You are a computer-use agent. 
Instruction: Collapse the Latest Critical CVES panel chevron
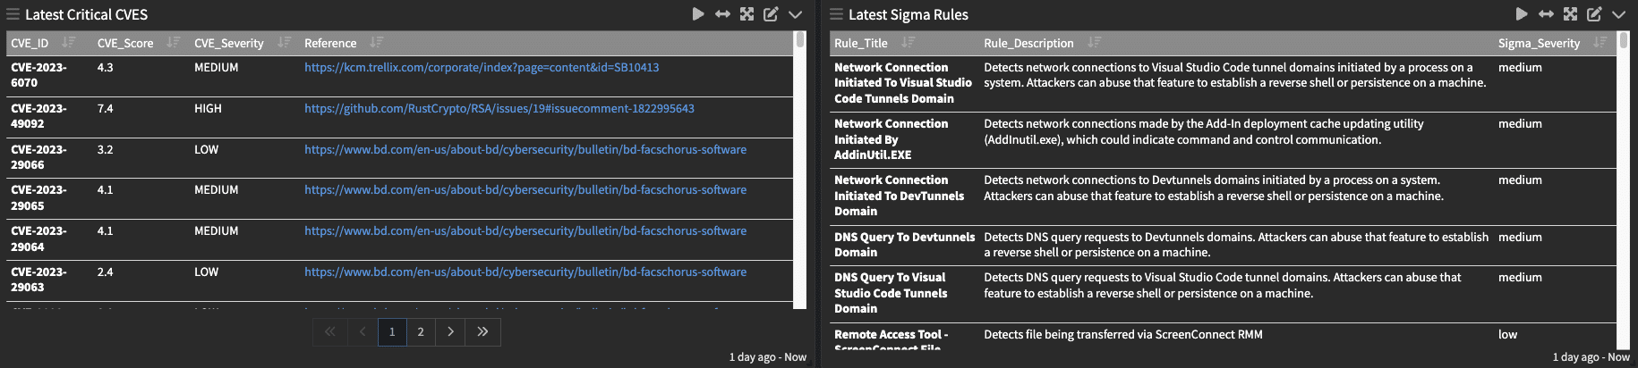coord(795,14)
